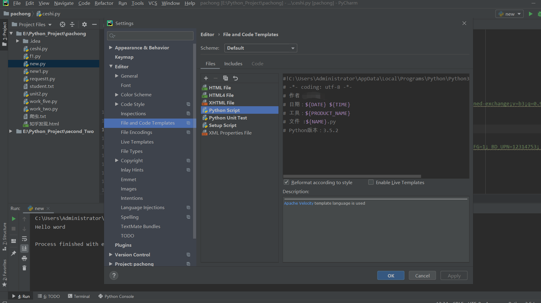Hide the Project panel with minimize icon
This screenshot has height=303, width=541.
94,24
